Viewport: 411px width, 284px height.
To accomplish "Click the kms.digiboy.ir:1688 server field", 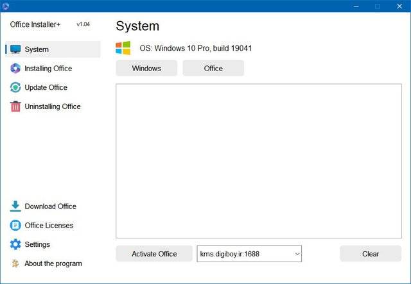I will [x=249, y=254].
